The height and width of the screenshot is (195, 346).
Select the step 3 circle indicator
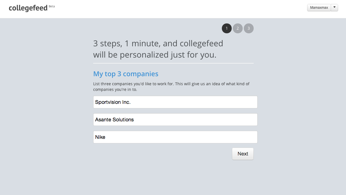click(249, 28)
